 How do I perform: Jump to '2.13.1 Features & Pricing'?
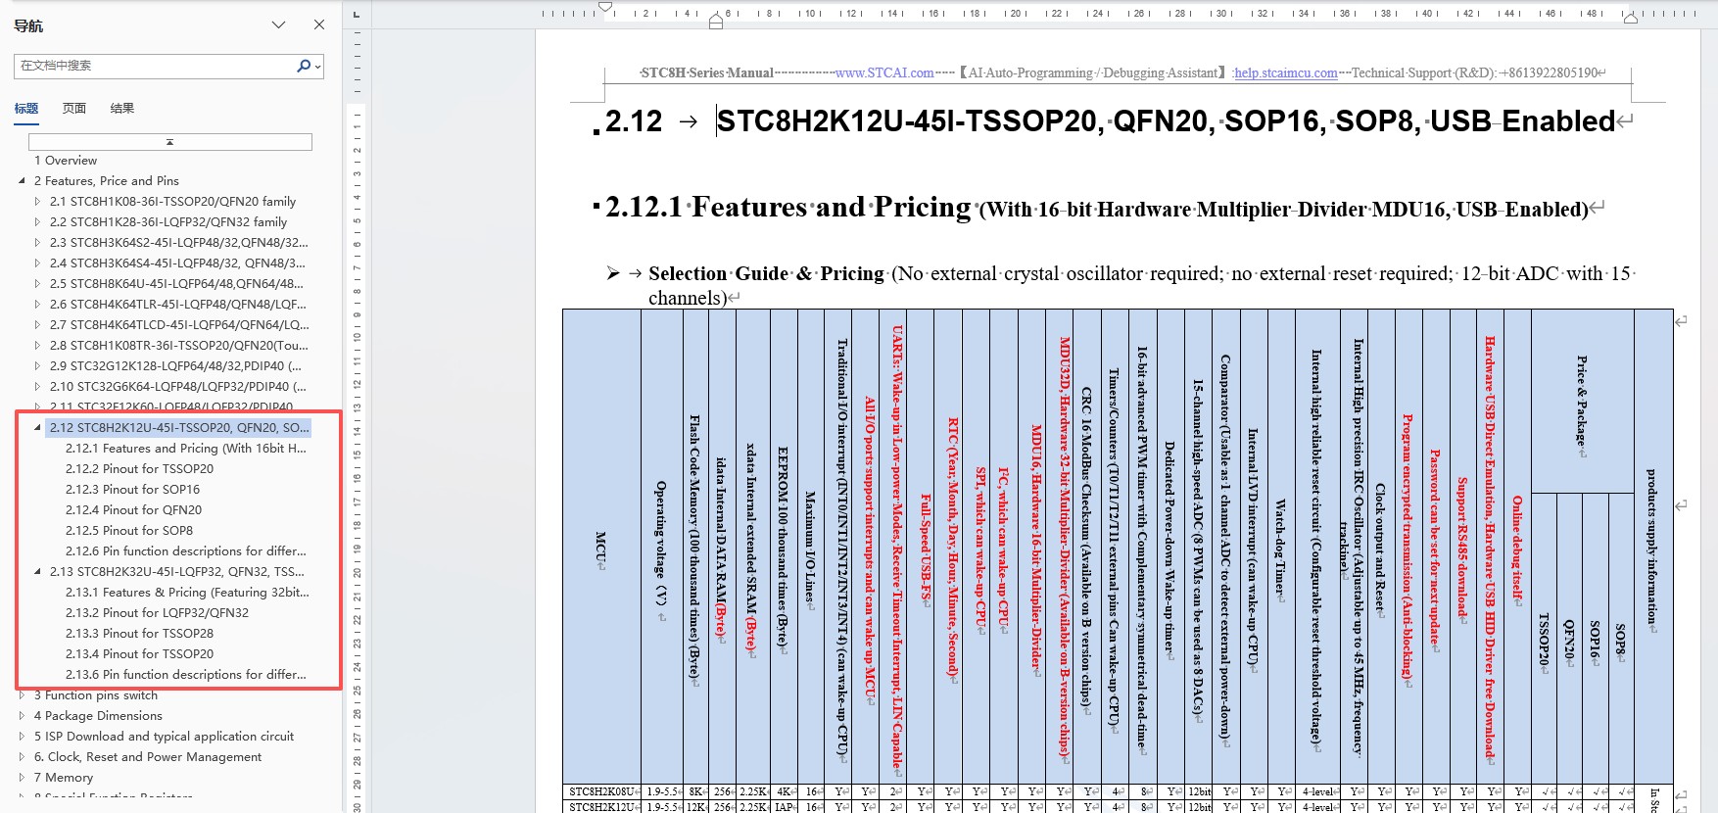coord(188,593)
